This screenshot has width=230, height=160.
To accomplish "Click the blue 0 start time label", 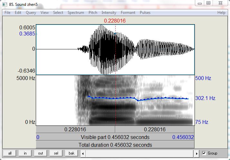I will coord(38,137).
